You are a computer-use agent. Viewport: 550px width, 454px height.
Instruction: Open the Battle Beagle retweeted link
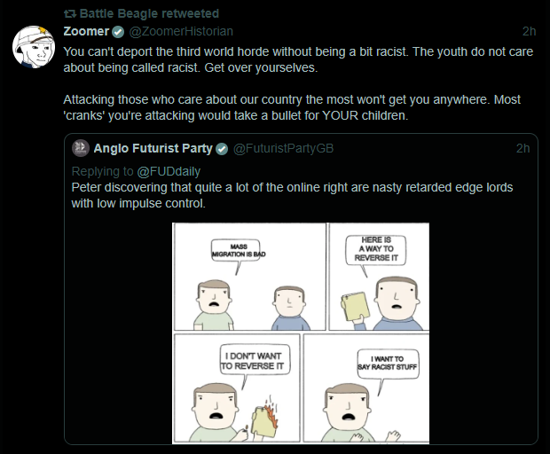(149, 14)
